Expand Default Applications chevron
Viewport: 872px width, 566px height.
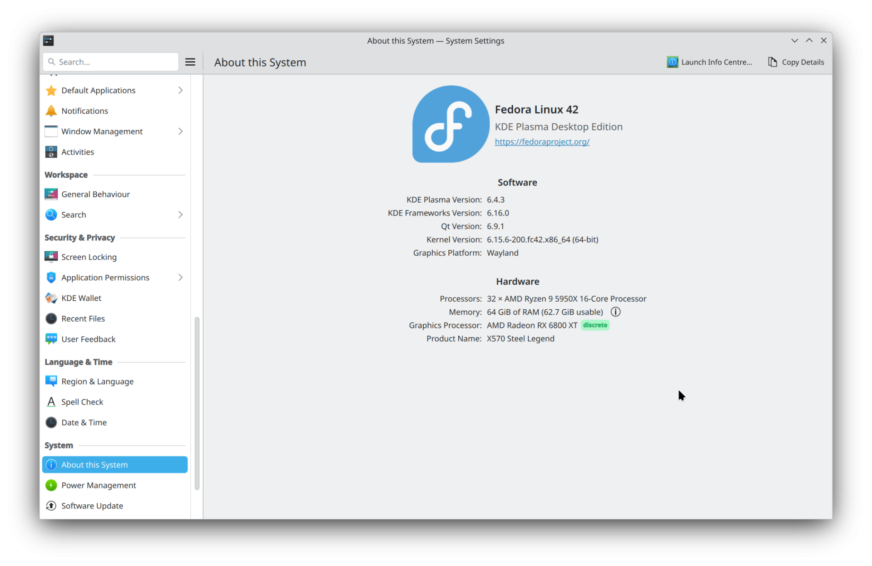[x=180, y=90]
